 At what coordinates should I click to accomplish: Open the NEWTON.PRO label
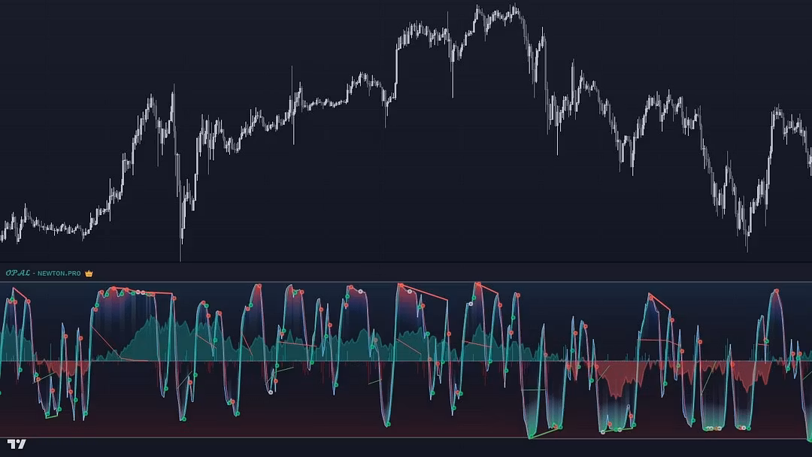59,274
